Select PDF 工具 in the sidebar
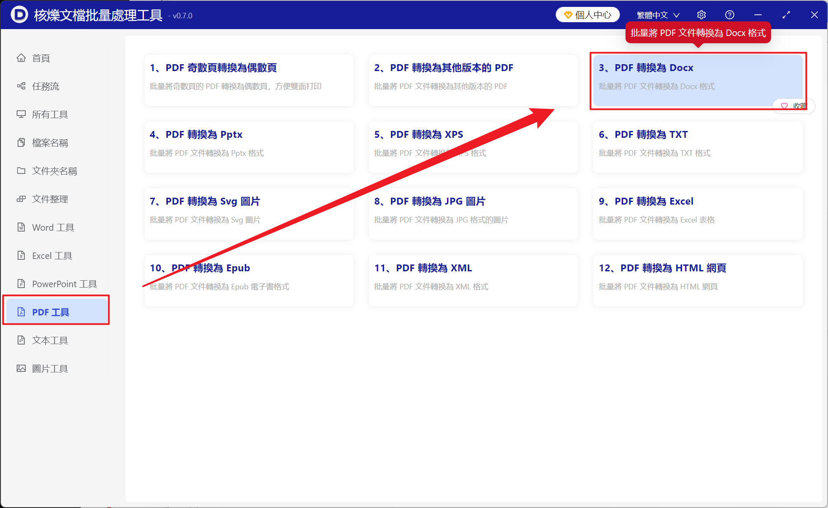The image size is (828, 508). [x=56, y=312]
